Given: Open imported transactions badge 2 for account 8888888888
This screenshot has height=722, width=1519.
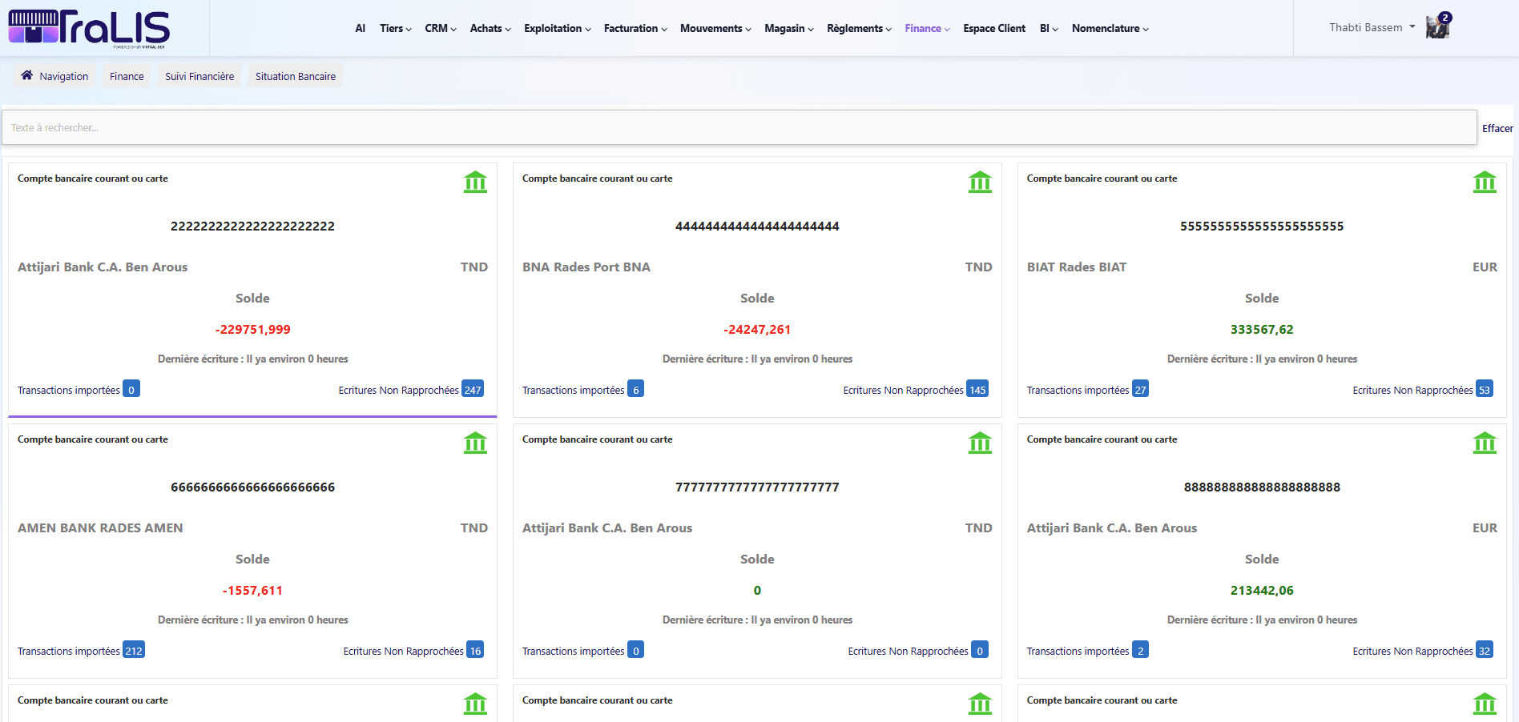Looking at the screenshot, I should (1140, 650).
